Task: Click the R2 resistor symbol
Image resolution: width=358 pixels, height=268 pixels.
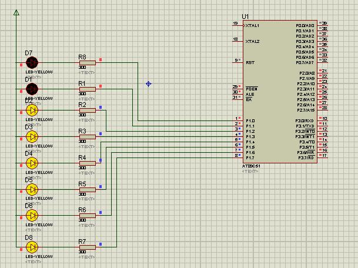Action: tap(88, 110)
